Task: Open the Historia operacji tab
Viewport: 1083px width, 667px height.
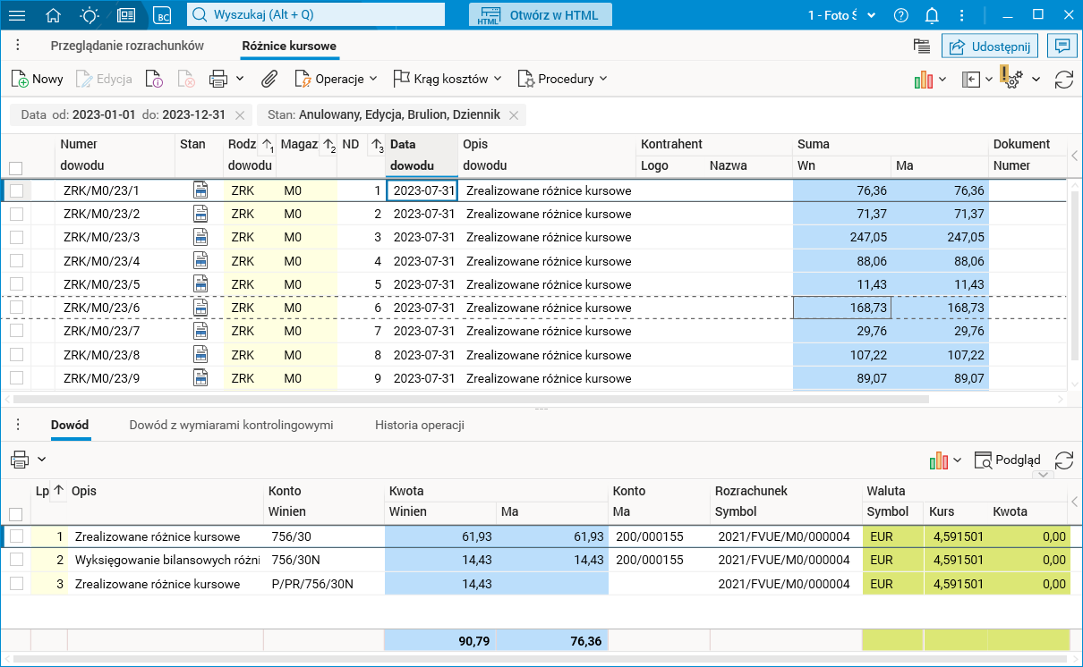Action: (x=419, y=425)
